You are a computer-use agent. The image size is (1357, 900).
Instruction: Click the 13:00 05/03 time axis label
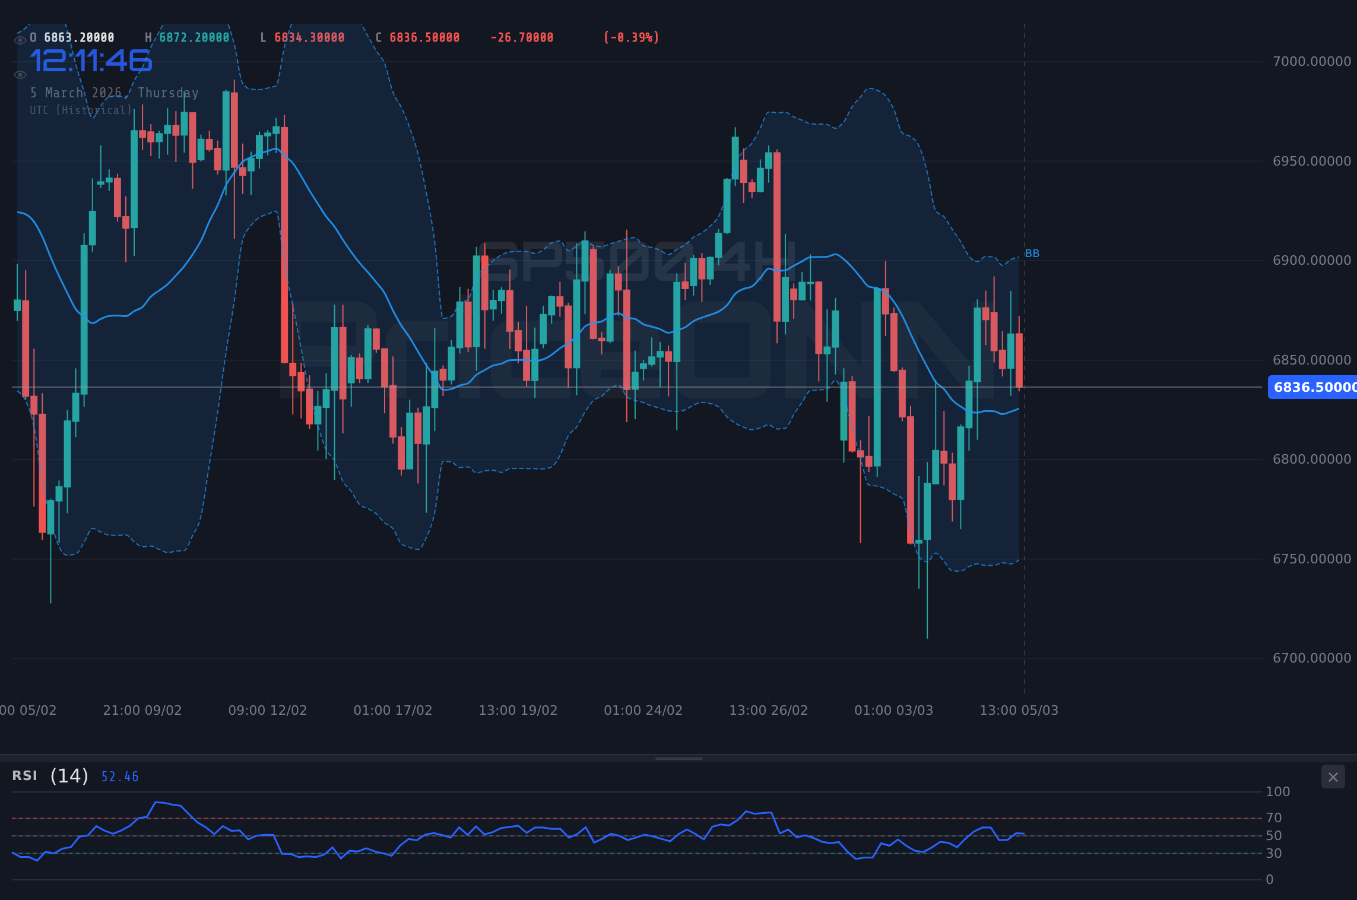coord(1019,711)
